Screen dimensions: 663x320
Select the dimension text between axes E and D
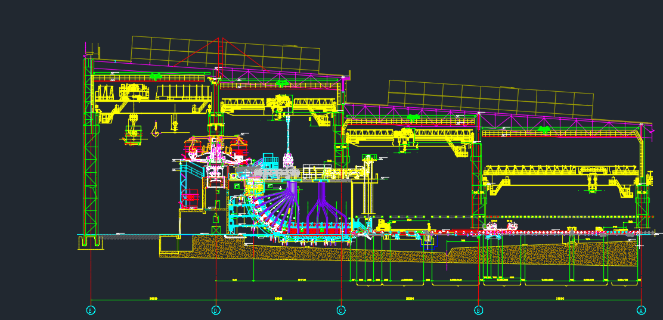pos(153,297)
